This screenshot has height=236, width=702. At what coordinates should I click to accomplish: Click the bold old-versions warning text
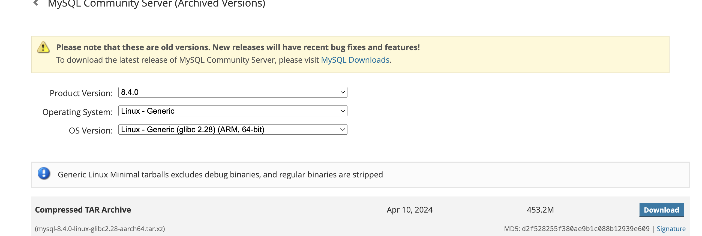click(x=238, y=47)
